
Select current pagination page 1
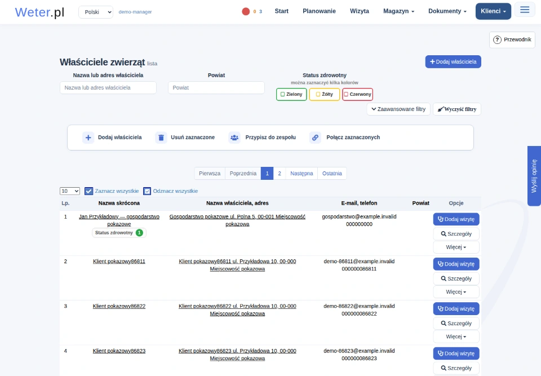click(267, 173)
